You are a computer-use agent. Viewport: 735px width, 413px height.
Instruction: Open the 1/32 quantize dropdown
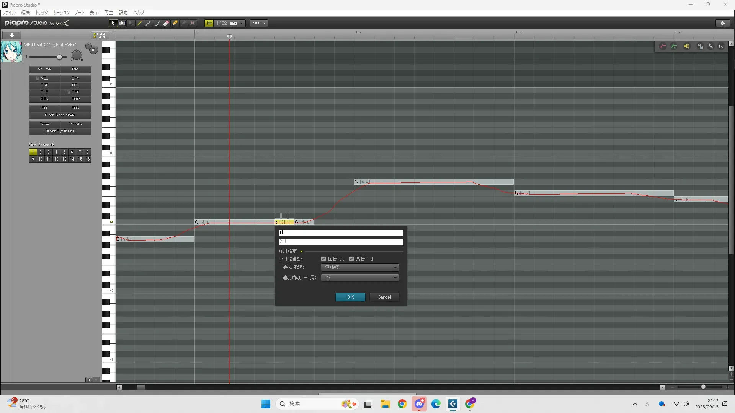pyautogui.click(x=242, y=23)
